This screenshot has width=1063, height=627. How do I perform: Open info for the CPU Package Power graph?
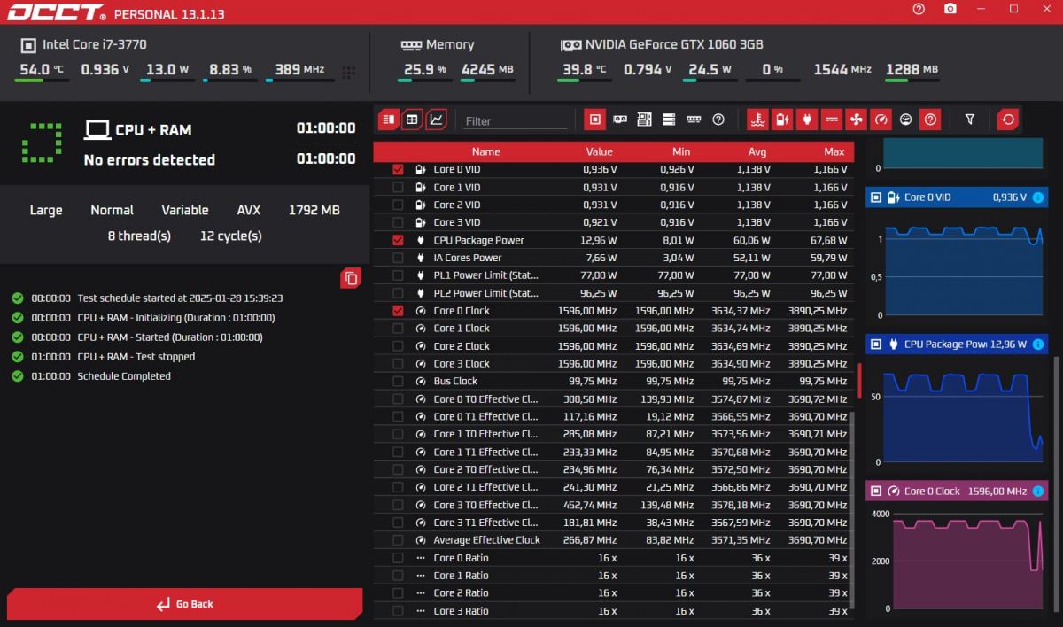[x=1038, y=344]
